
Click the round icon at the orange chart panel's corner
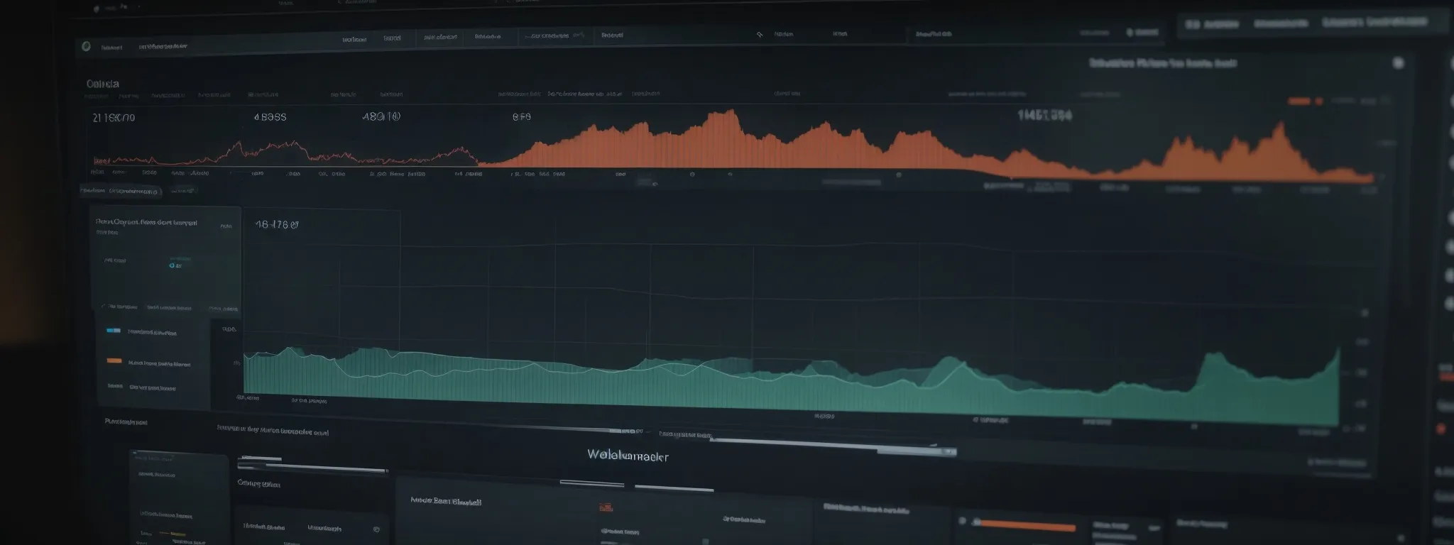(1398, 63)
